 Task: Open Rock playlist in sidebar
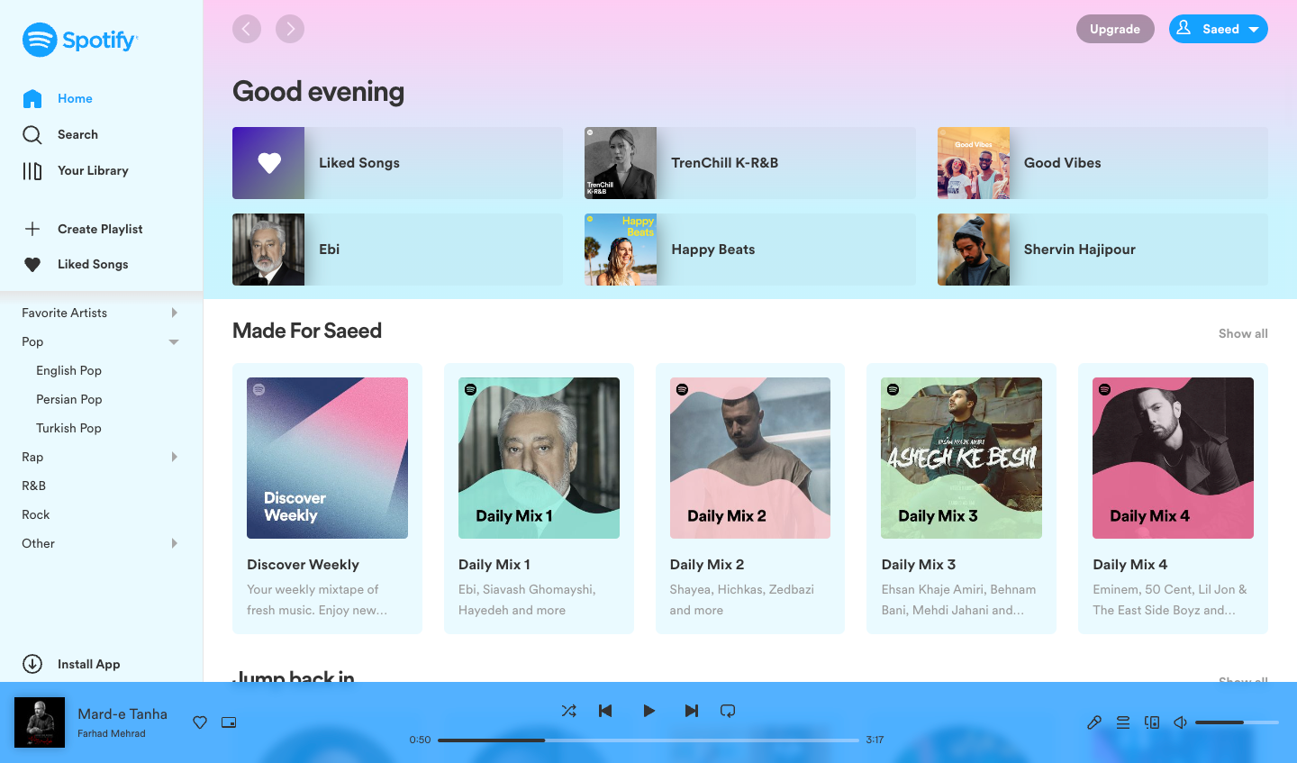click(36, 514)
